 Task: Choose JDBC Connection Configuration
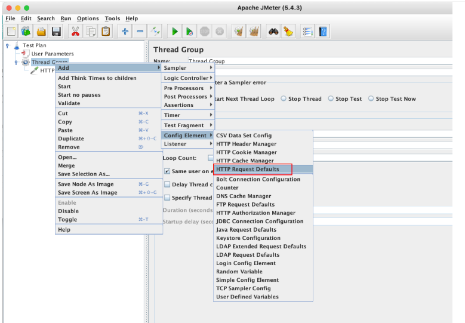(263, 222)
